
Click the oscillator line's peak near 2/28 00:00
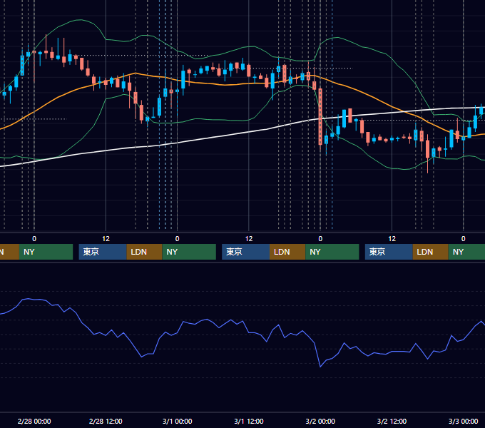28,299
